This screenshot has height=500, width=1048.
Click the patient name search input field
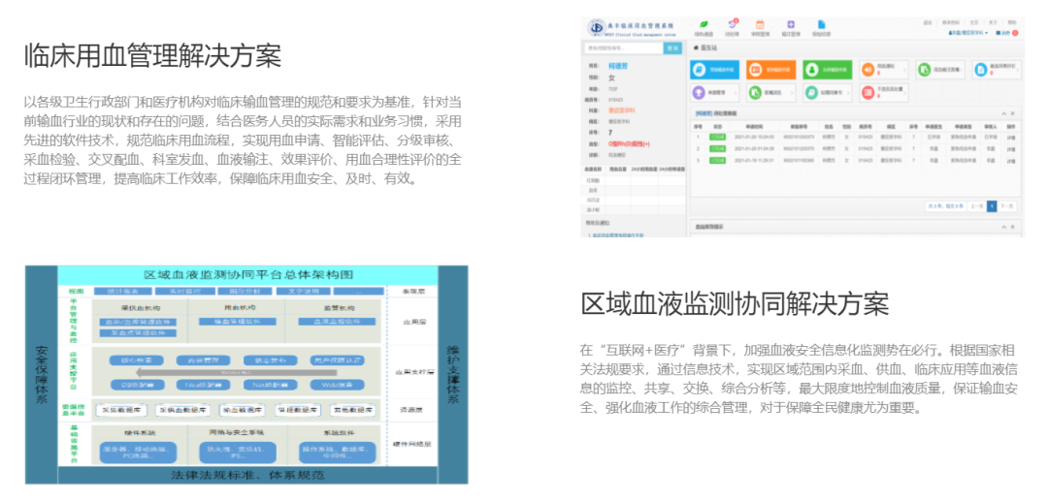coord(623,47)
